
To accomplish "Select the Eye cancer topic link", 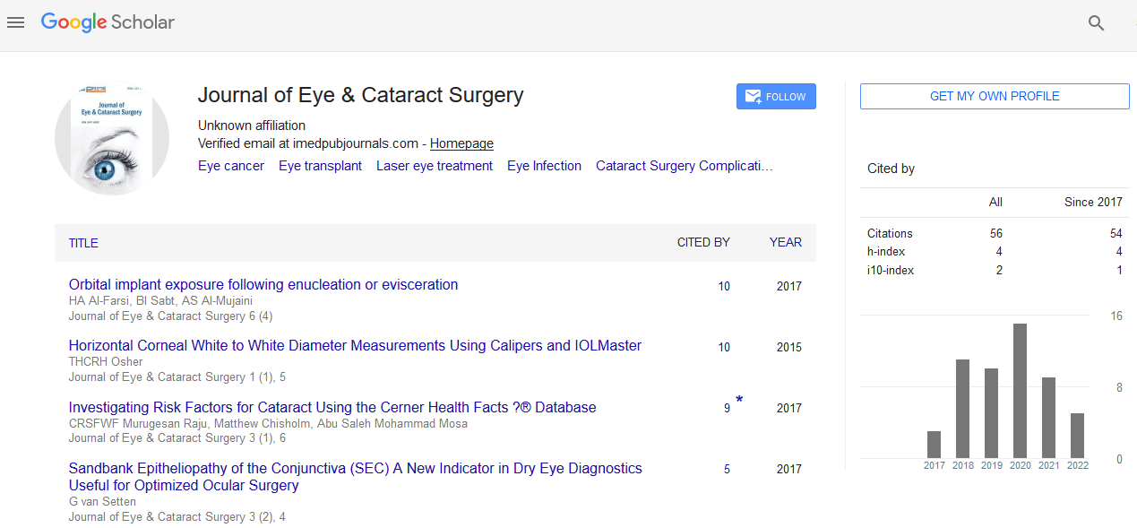I will (231, 166).
